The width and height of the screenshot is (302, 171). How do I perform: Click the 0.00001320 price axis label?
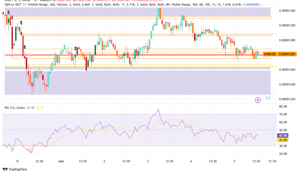pyautogui.click(x=287, y=25)
